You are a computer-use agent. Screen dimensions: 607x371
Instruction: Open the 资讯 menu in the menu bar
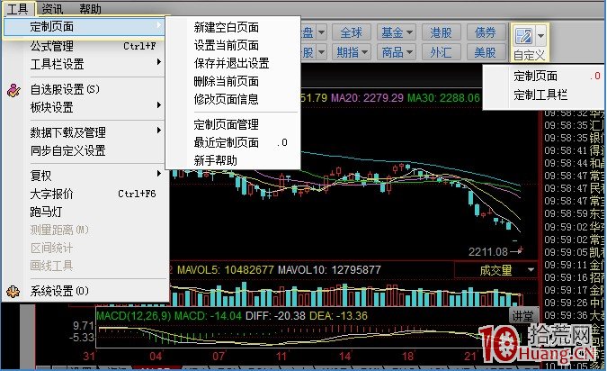[53, 8]
